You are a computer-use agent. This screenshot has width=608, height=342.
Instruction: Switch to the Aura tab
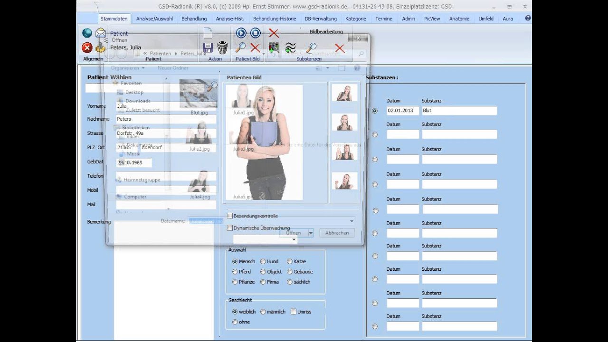pos(508,19)
